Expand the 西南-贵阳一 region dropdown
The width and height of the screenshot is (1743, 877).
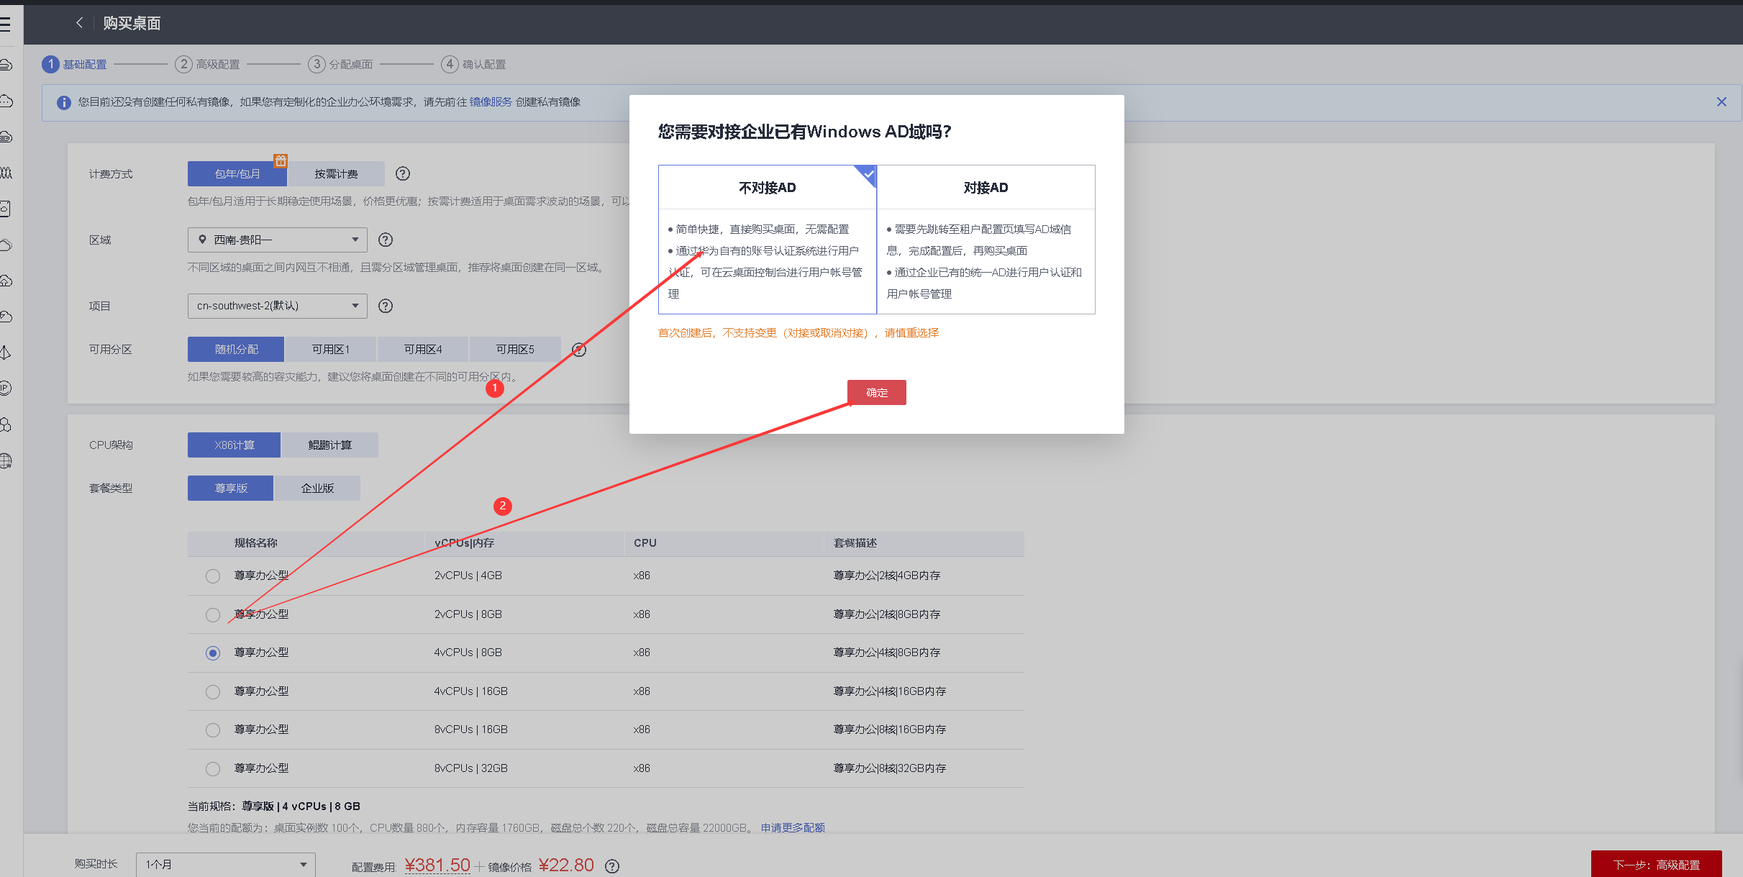tap(277, 240)
